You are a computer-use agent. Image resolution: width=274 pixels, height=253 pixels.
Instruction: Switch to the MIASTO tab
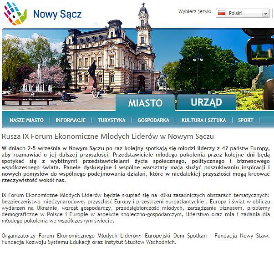coord(145,103)
